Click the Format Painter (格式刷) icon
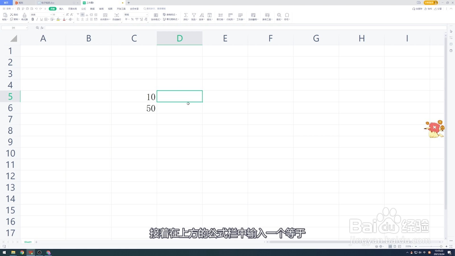The height and width of the screenshot is (256, 455). pyautogui.click(x=24, y=15)
